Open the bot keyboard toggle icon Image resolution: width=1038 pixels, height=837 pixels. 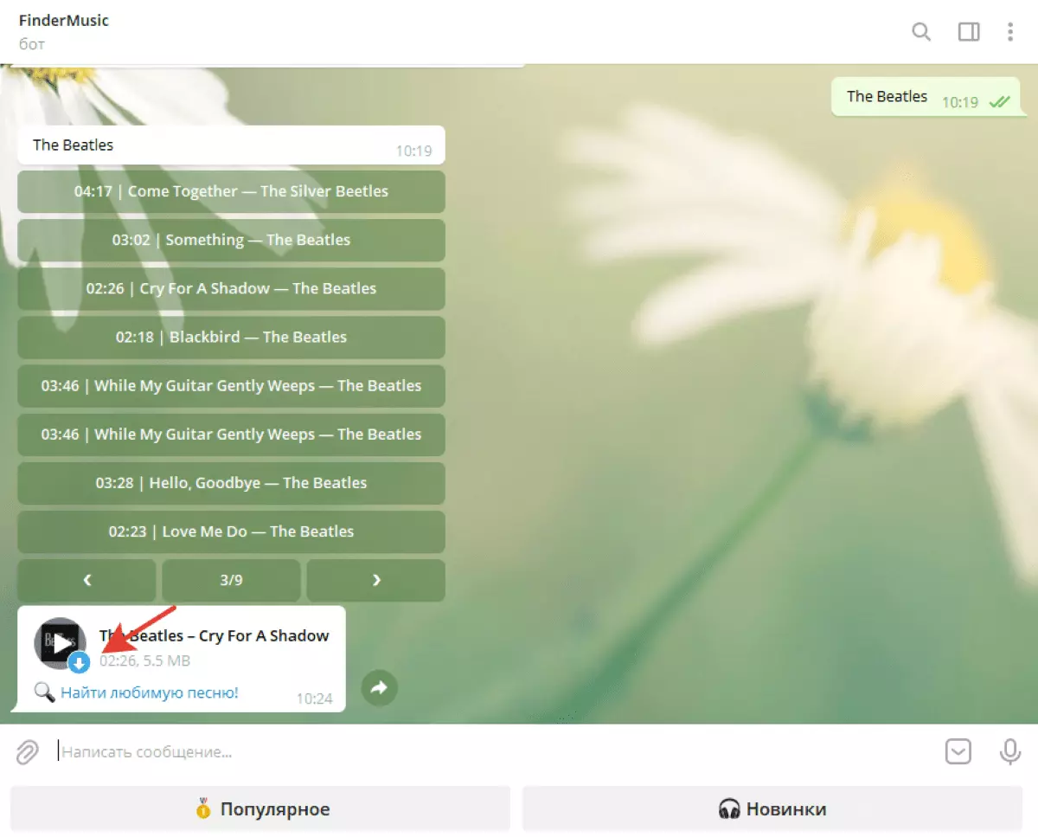(x=958, y=751)
